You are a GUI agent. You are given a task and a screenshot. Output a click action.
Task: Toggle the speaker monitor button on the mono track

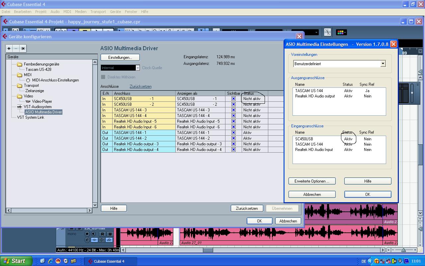point(93,234)
